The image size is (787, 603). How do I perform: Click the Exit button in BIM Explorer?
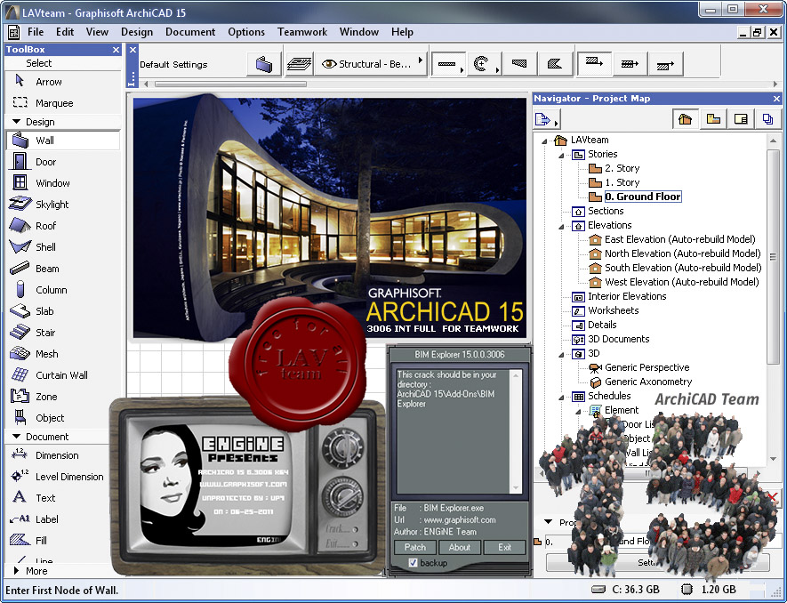(x=504, y=547)
